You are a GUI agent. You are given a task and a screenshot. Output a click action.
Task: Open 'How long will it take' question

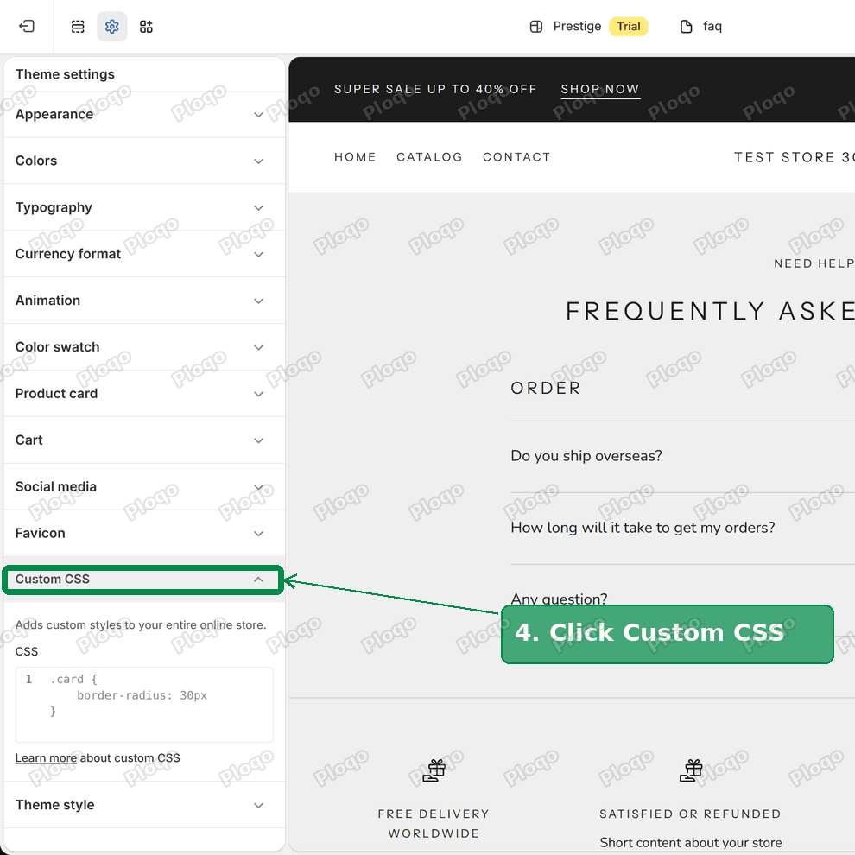643,528
